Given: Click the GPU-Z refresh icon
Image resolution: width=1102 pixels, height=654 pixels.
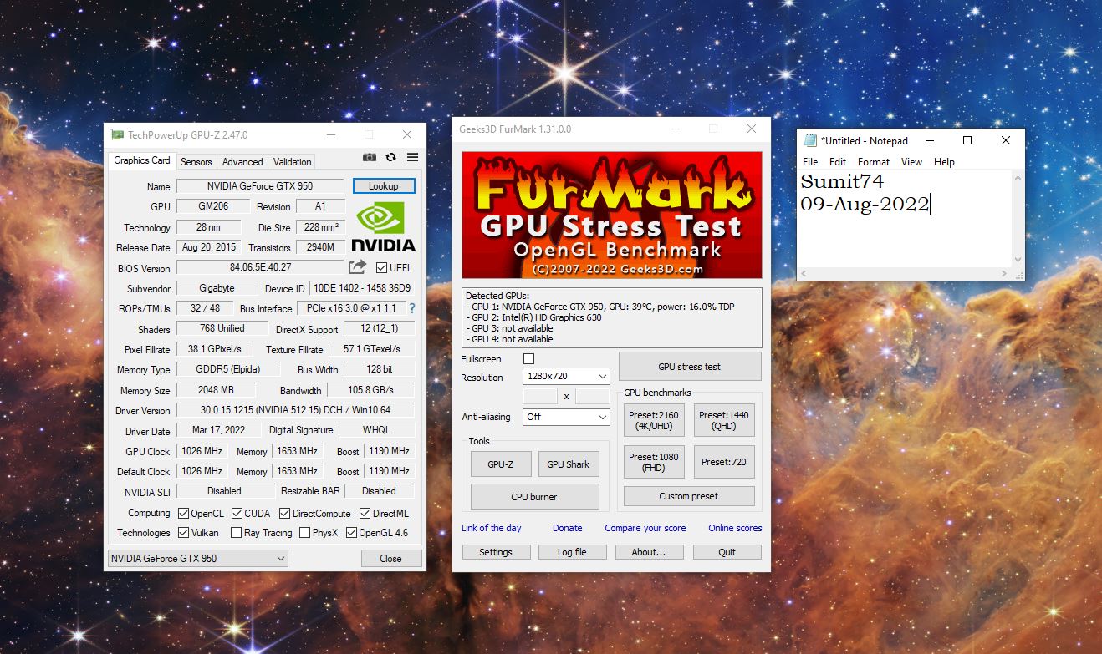Looking at the screenshot, I should [390, 157].
